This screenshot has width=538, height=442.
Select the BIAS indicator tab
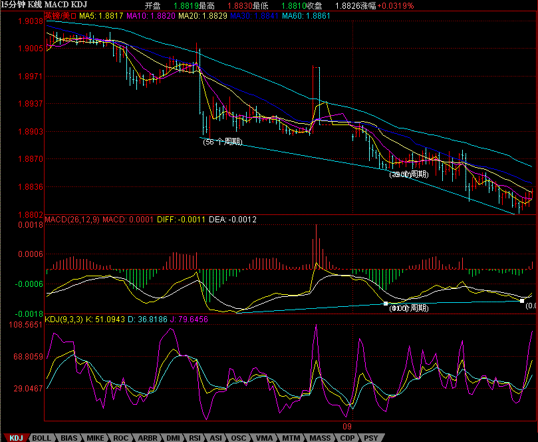coord(68,437)
